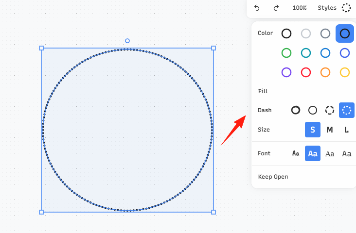Choose the yellow color swatch

coord(345,72)
